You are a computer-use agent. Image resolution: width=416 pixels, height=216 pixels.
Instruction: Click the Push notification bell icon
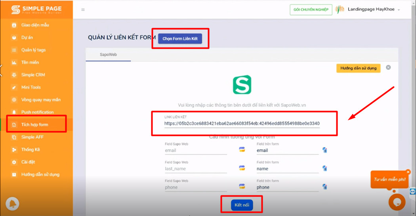point(14,112)
